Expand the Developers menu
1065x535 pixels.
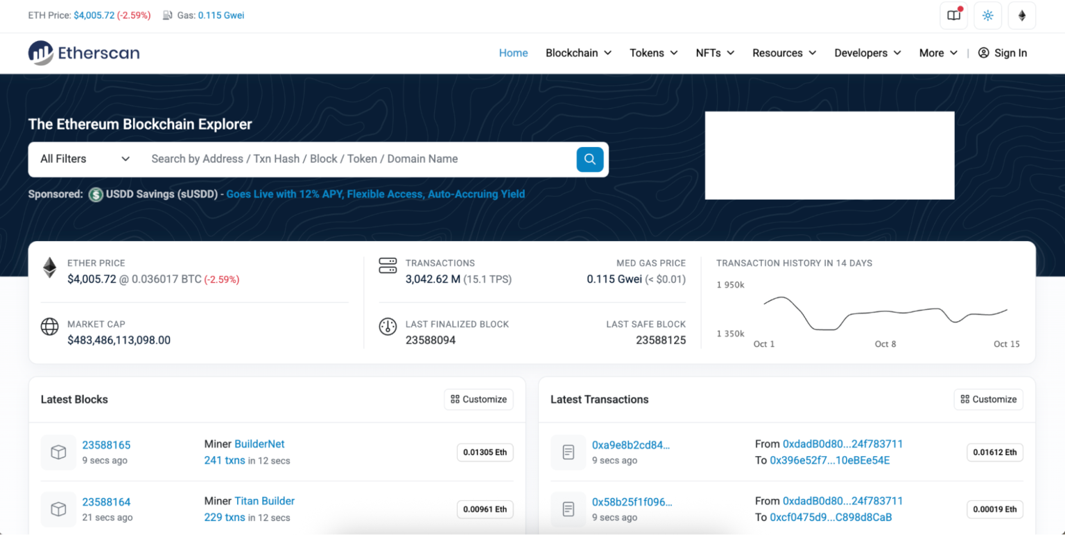pos(867,53)
